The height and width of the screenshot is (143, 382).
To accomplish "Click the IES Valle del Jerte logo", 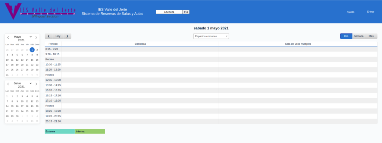I will pos(40,12).
